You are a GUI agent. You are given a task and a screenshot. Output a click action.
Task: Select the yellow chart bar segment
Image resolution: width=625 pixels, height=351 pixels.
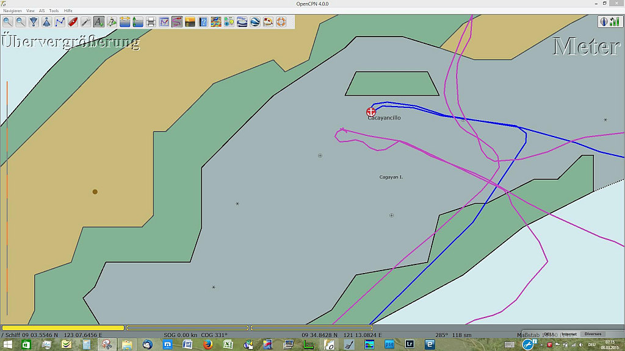click(x=63, y=328)
